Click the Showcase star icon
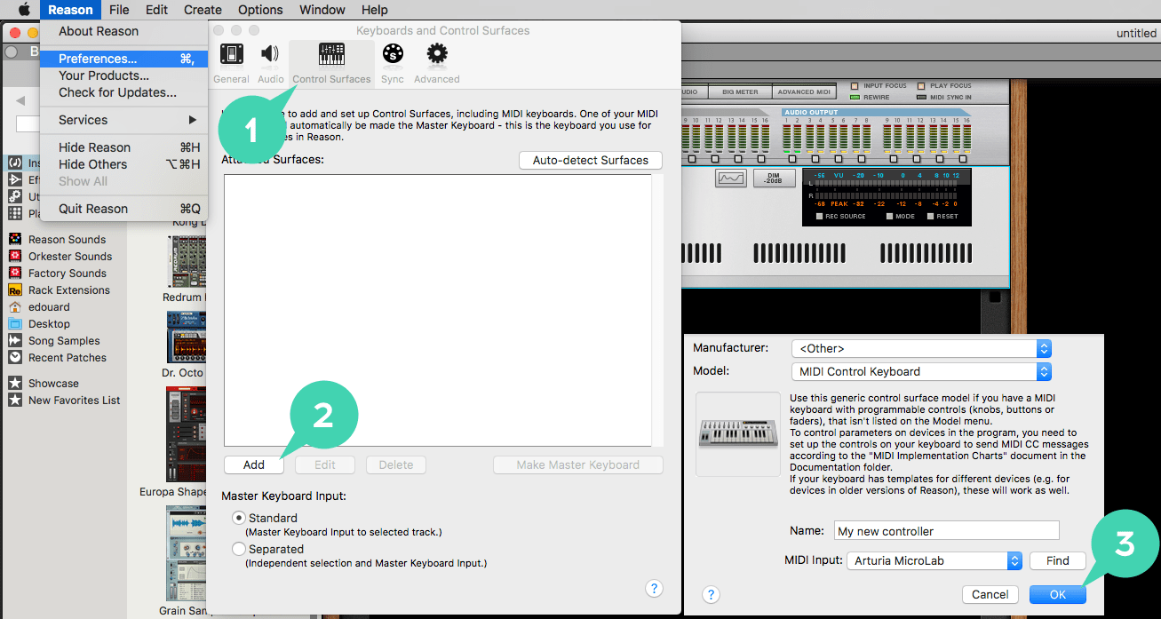 click(14, 383)
